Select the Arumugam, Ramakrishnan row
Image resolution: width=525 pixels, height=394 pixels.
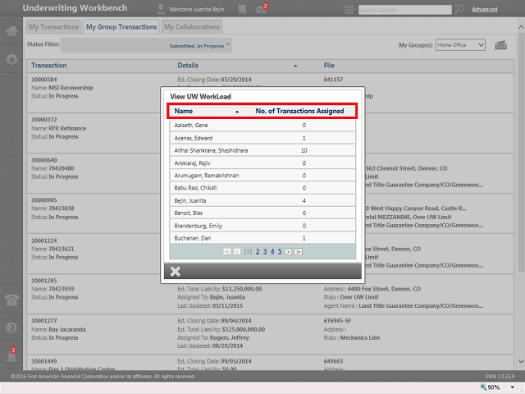[x=262, y=176]
